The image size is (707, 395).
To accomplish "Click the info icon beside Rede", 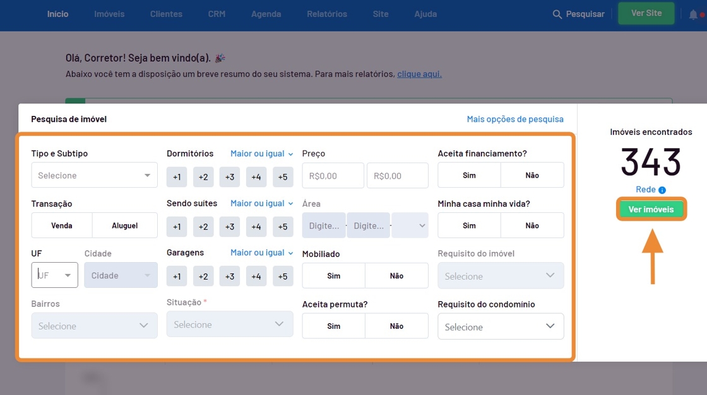I will click(x=662, y=190).
